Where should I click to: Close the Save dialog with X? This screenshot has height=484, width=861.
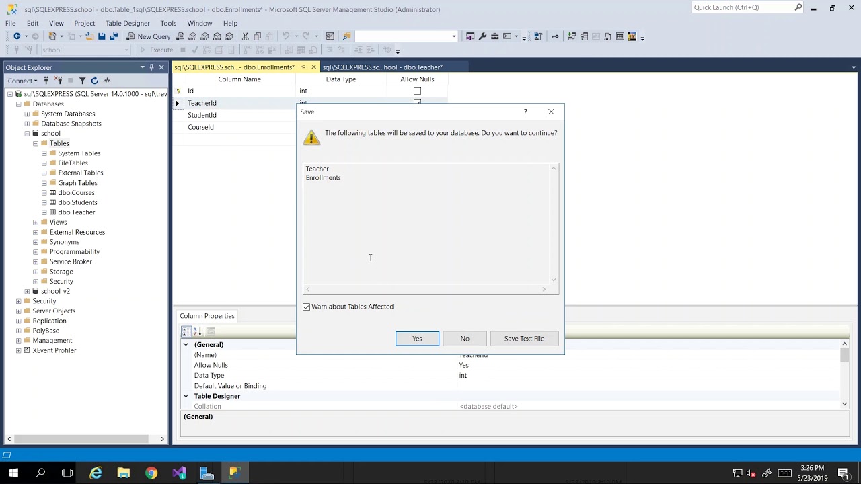551,112
